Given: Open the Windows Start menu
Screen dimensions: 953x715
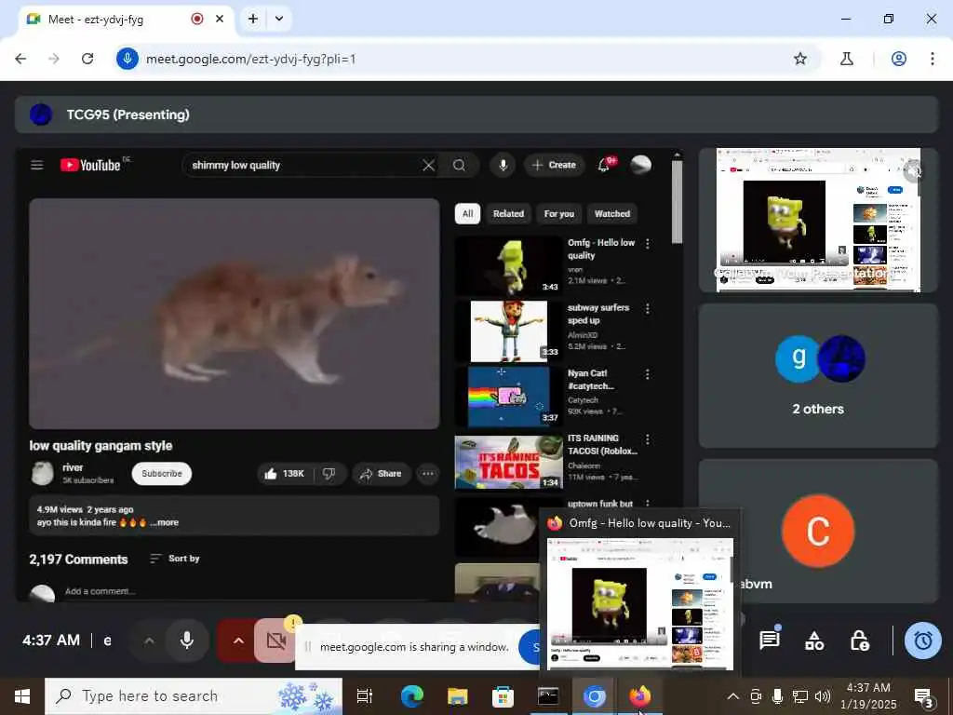Looking at the screenshot, I should point(22,696).
